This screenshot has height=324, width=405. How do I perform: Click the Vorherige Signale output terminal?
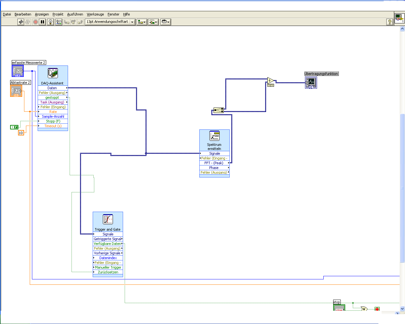[108, 253]
